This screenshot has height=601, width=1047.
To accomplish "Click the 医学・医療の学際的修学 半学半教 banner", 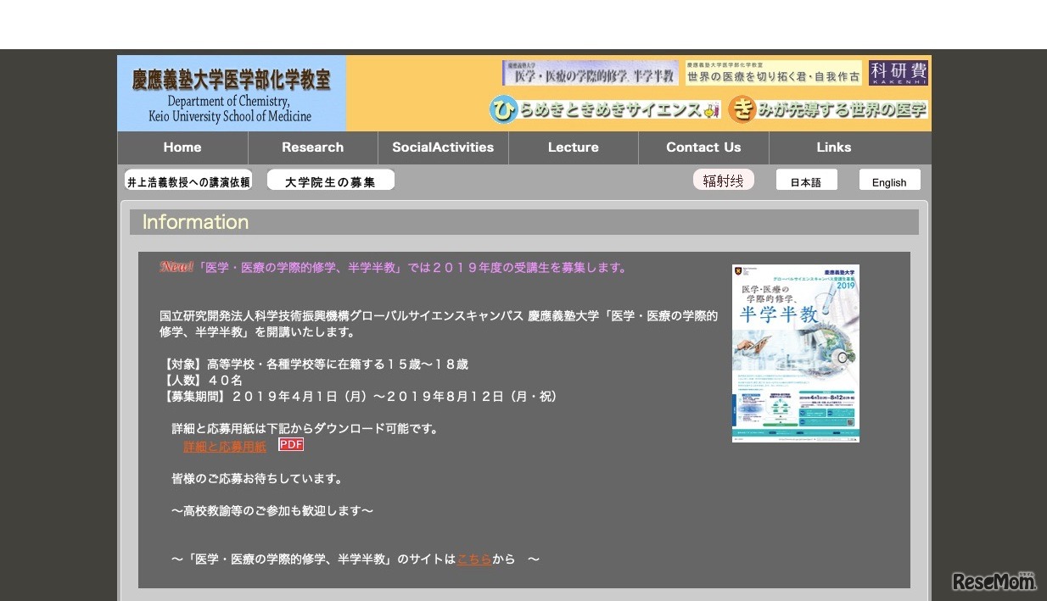I will pyautogui.click(x=591, y=73).
